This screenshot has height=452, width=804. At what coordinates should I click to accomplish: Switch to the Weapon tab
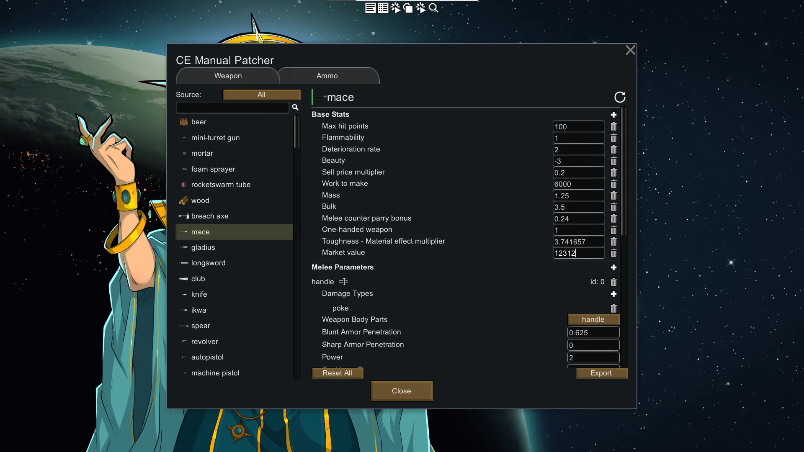tap(228, 76)
